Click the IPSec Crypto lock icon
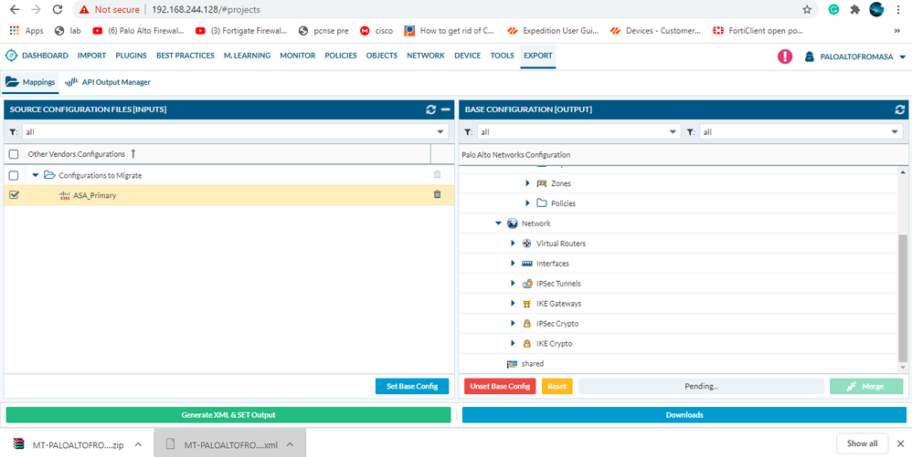Viewport: 912px width, 457px height. tap(527, 324)
